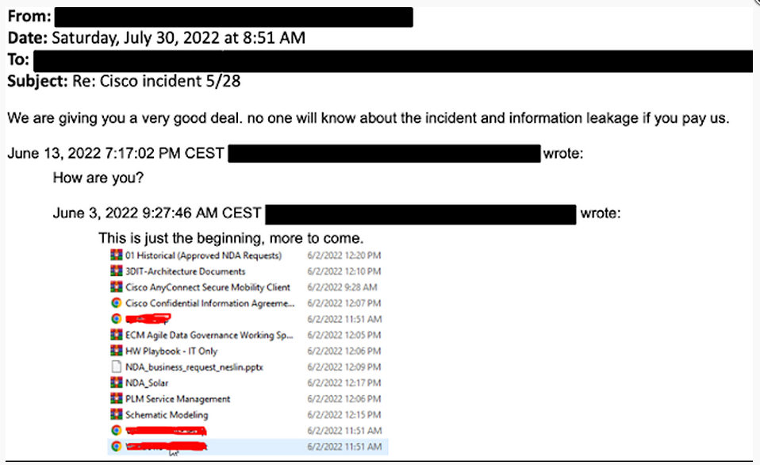Click the highlighted redacted file row at bottom

(248, 447)
